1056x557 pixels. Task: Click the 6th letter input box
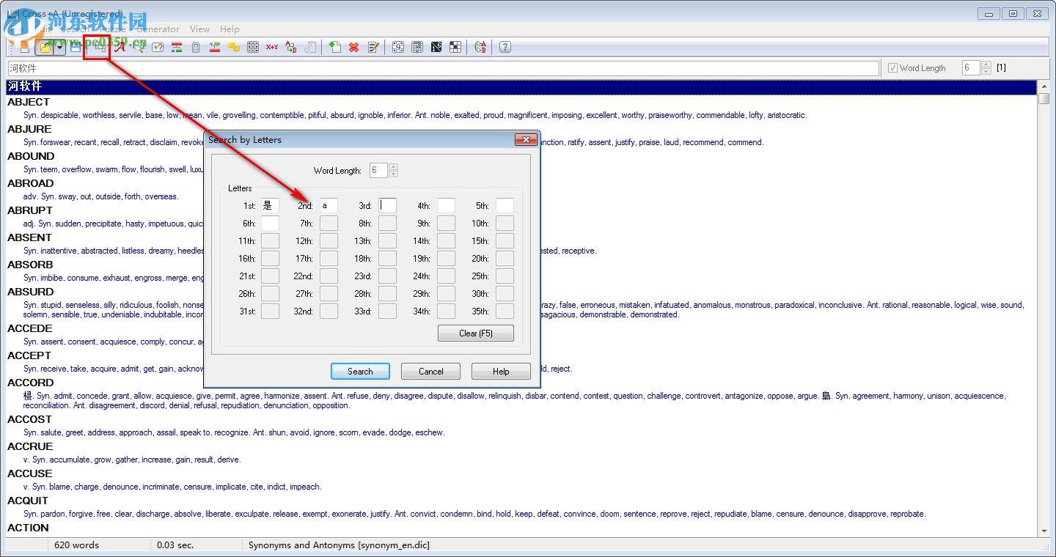[x=270, y=224]
